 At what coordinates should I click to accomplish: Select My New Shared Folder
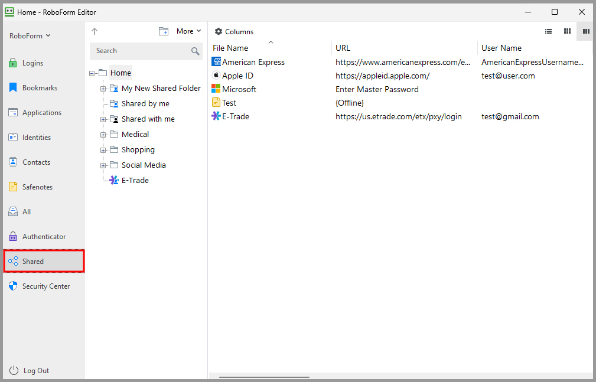click(161, 88)
